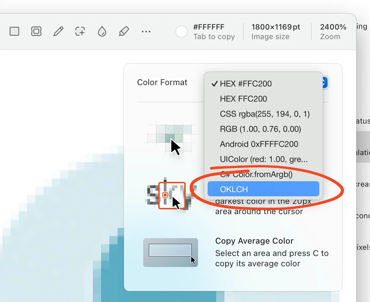This screenshot has width=370, height=302.
Task: Activate the add-selection crosshair tool
Action: coord(80,31)
